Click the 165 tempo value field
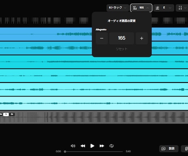This screenshot has width=188, height=156. 122,38
